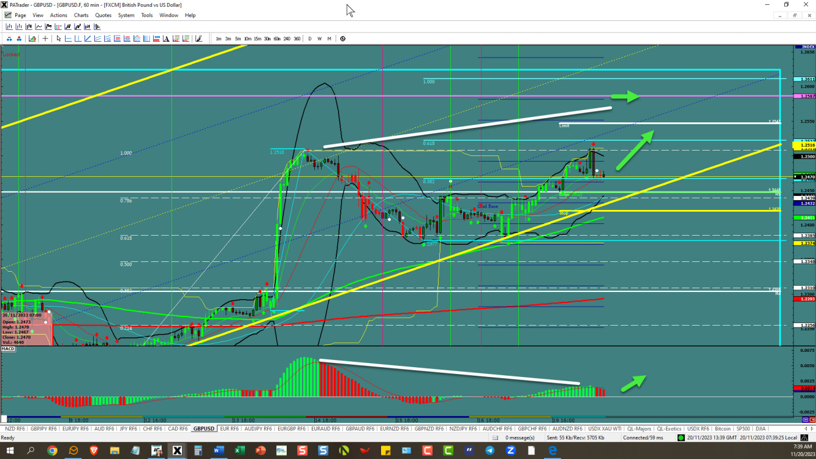The width and height of the screenshot is (816, 459).
Task: Switch to the DJIA tab
Action: [x=760, y=428]
